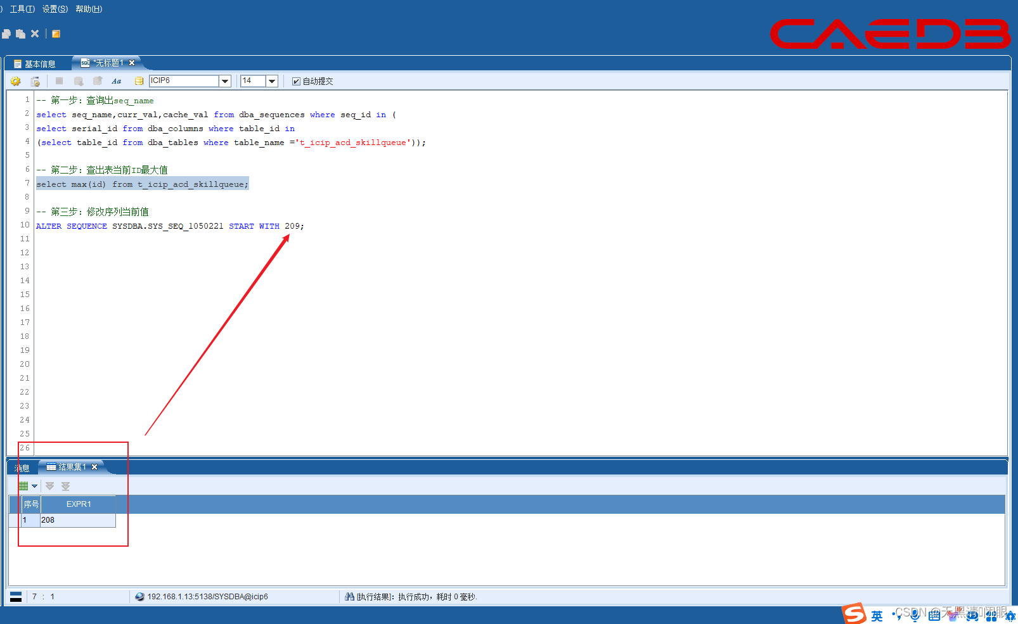The height and width of the screenshot is (624, 1018).
Task: Click the gray commit database icon
Action: pyautogui.click(x=79, y=81)
